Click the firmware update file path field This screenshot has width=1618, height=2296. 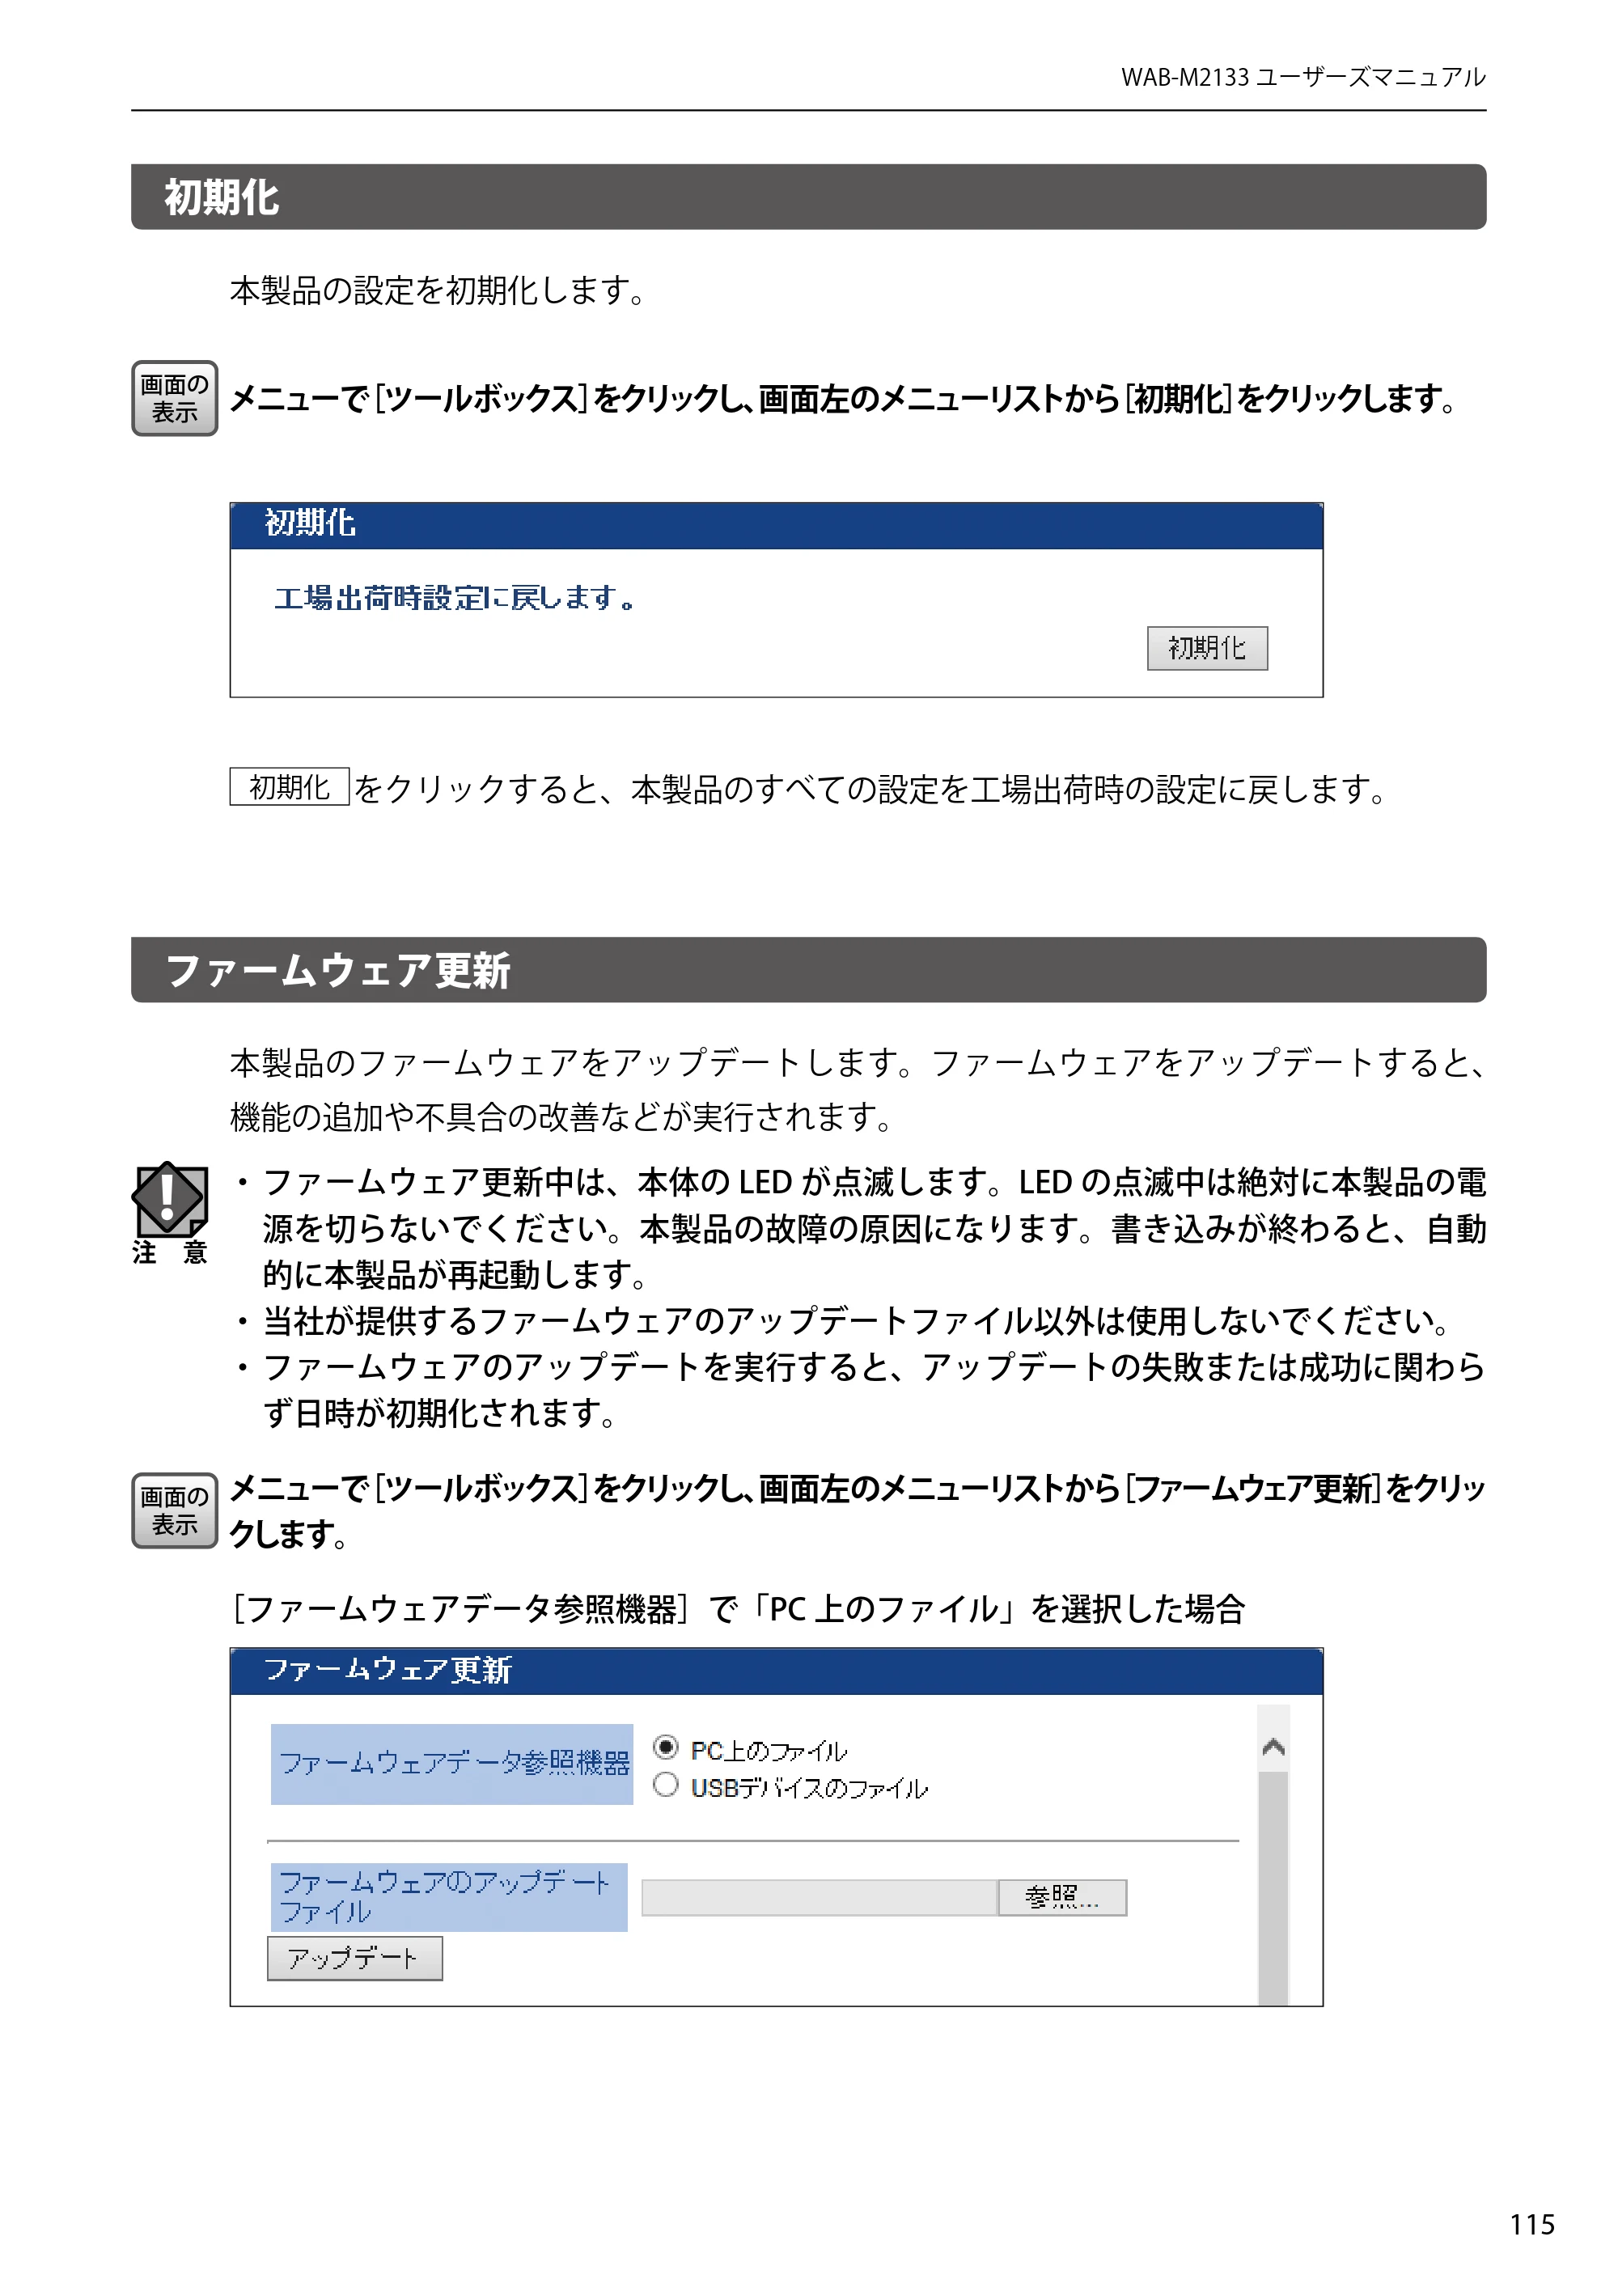tap(819, 1897)
